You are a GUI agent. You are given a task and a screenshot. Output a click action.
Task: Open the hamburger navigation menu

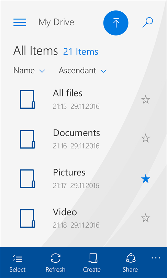coord(20,22)
